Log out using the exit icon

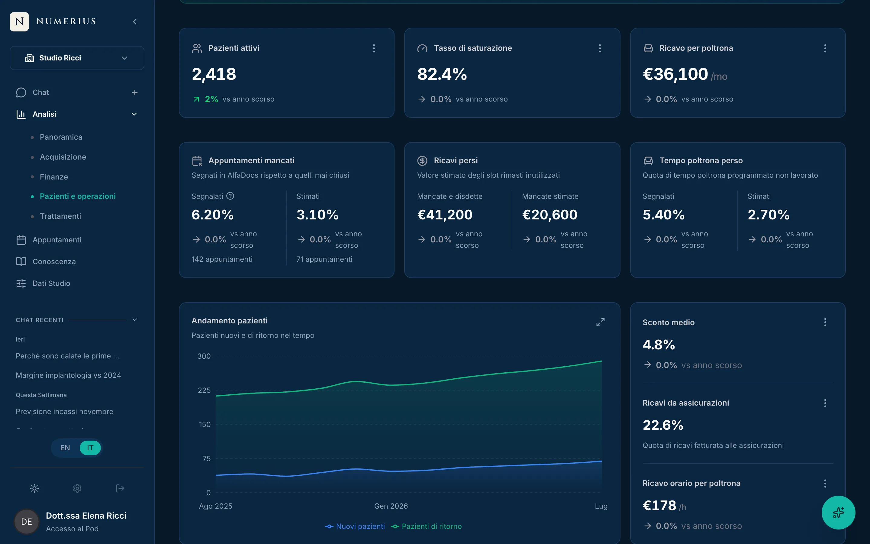pyautogui.click(x=120, y=488)
